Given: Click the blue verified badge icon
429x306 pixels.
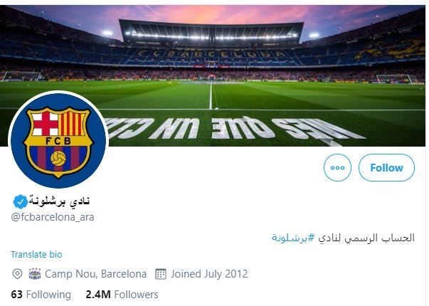Looking at the screenshot, I should click(x=20, y=201).
